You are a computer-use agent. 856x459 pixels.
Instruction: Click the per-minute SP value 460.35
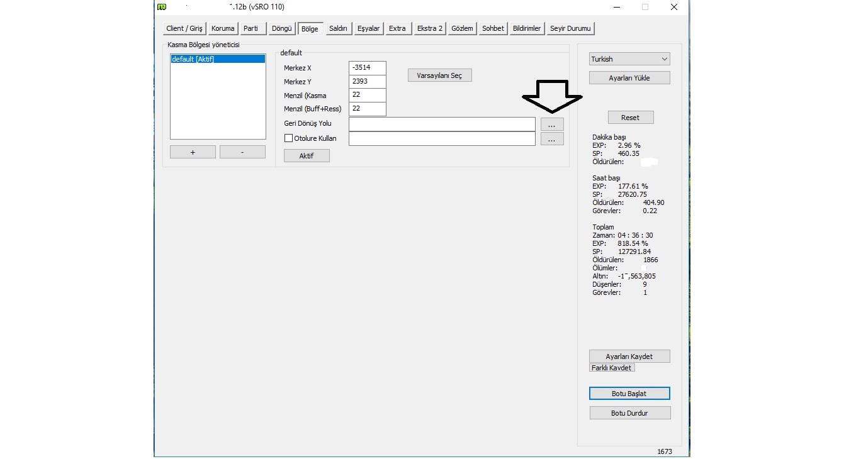pyautogui.click(x=629, y=154)
